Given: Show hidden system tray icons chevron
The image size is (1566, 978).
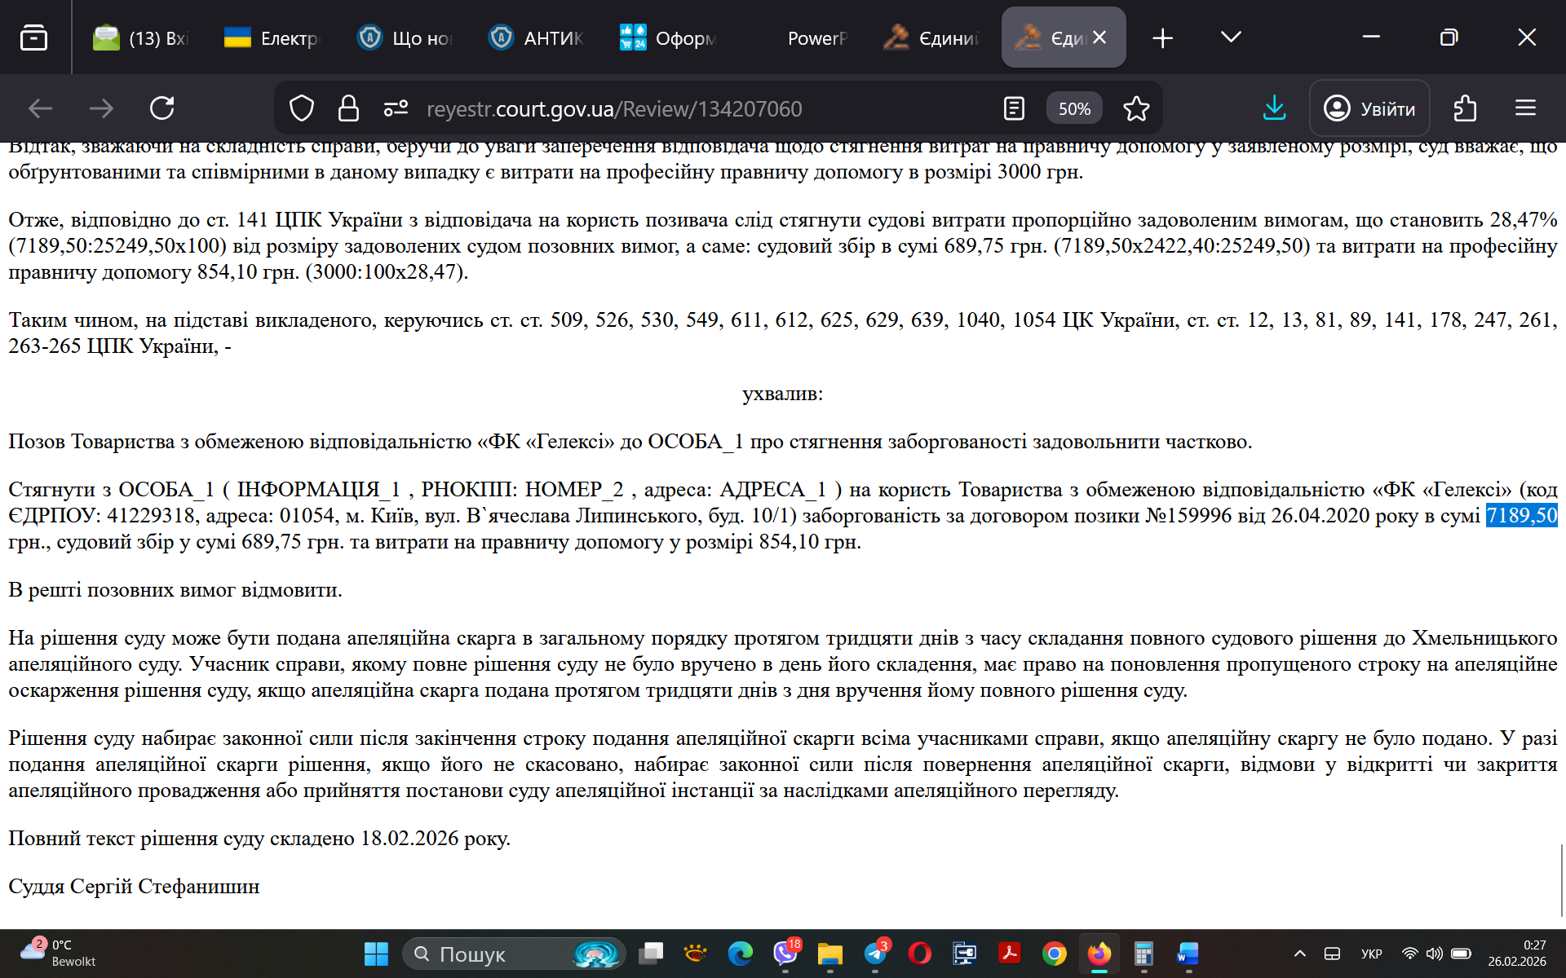Looking at the screenshot, I should pyautogui.click(x=1300, y=954).
